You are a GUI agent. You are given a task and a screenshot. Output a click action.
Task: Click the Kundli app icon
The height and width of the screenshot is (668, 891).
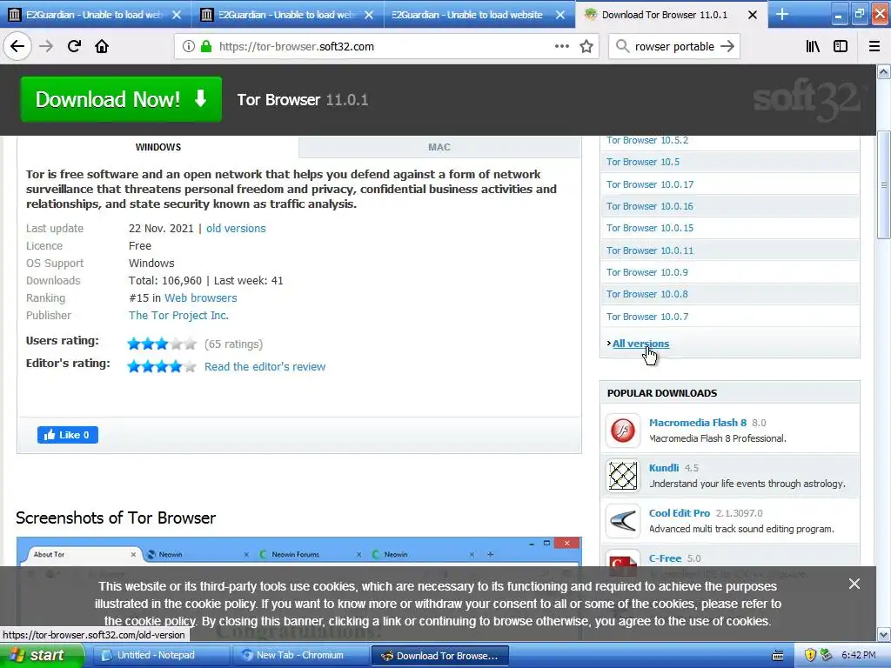click(623, 476)
